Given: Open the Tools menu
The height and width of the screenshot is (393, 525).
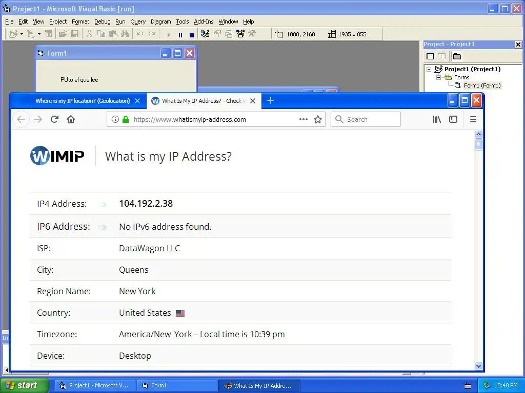Looking at the screenshot, I should pyautogui.click(x=183, y=21).
